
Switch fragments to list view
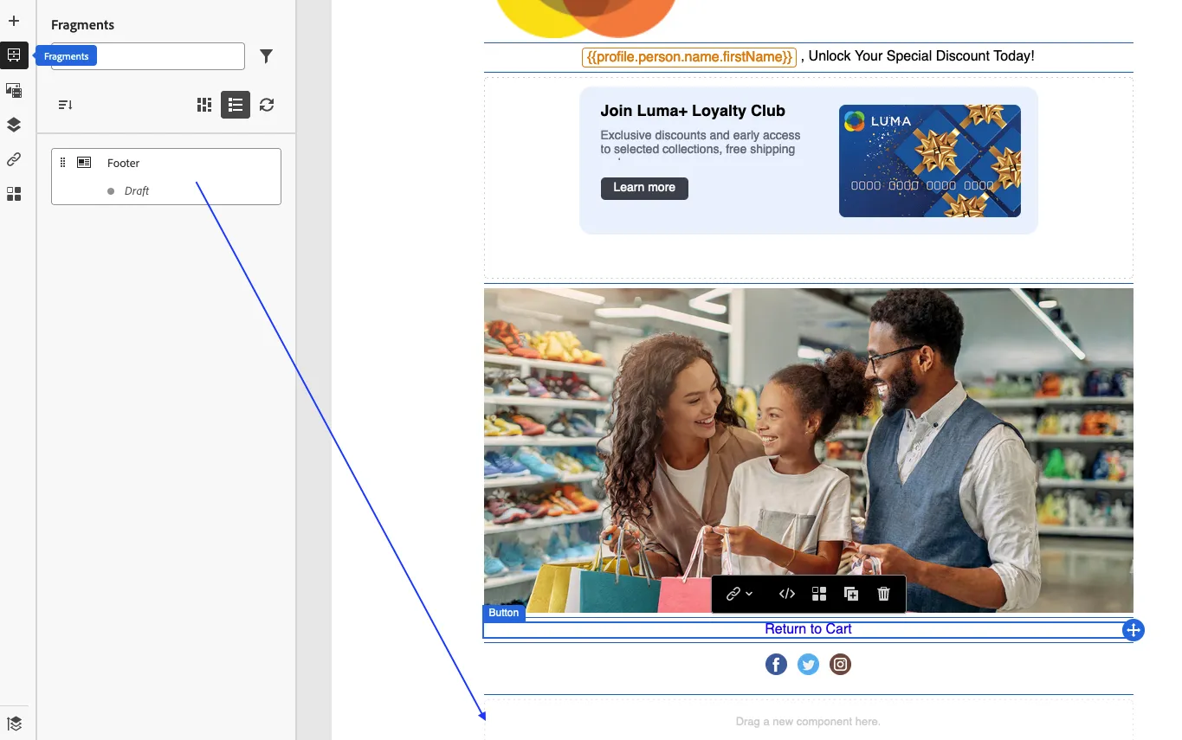(236, 105)
